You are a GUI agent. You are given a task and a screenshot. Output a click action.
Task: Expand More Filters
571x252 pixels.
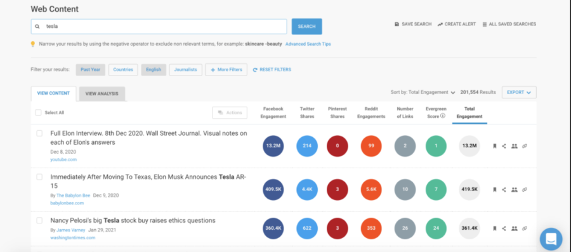(x=226, y=70)
